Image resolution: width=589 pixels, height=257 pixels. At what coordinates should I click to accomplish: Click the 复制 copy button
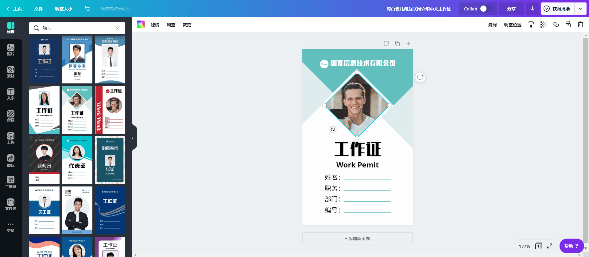[x=492, y=25]
